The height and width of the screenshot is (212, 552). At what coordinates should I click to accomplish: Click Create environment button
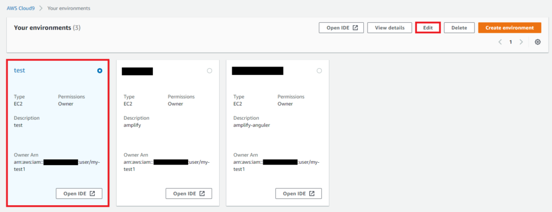tap(509, 28)
